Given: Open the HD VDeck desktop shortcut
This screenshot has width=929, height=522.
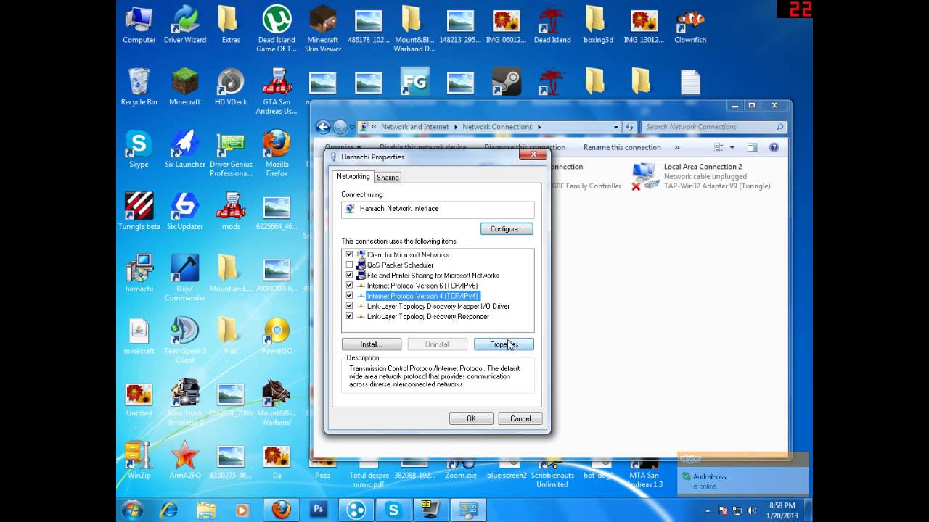Looking at the screenshot, I should pyautogui.click(x=231, y=87).
